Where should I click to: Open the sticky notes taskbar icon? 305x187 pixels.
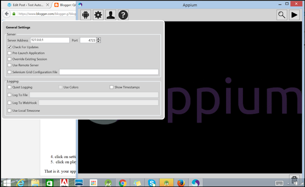tap(137, 183)
